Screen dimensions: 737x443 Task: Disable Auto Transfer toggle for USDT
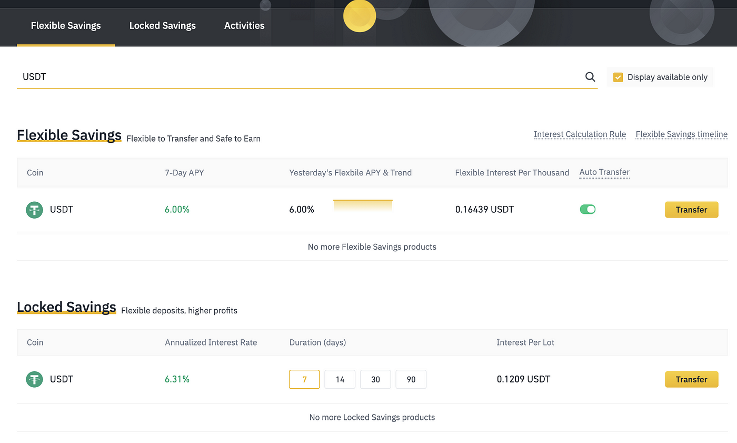(587, 210)
